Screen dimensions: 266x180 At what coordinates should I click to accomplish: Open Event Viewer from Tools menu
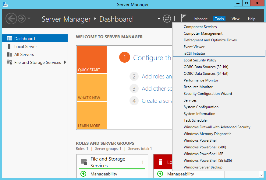click(194, 47)
